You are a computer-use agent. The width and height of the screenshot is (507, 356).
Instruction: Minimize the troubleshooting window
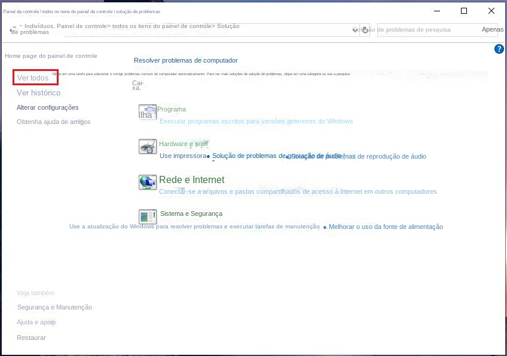[437, 11]
